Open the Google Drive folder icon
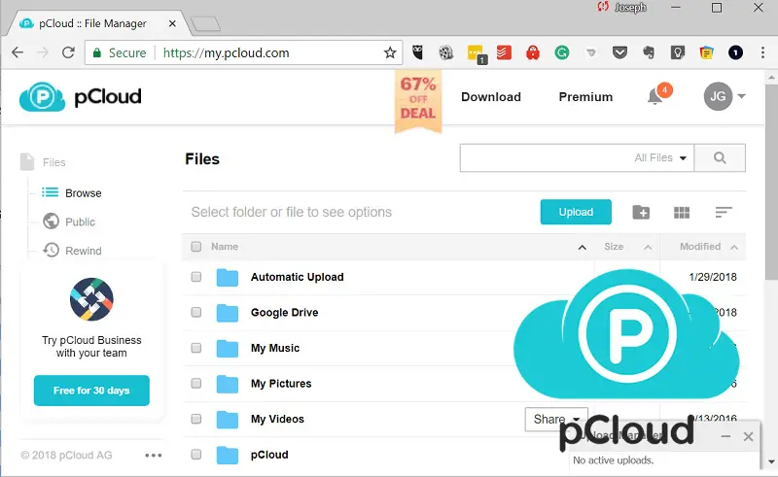The width and height of the screenshot is (778, 477). click(x=228, y=313)
